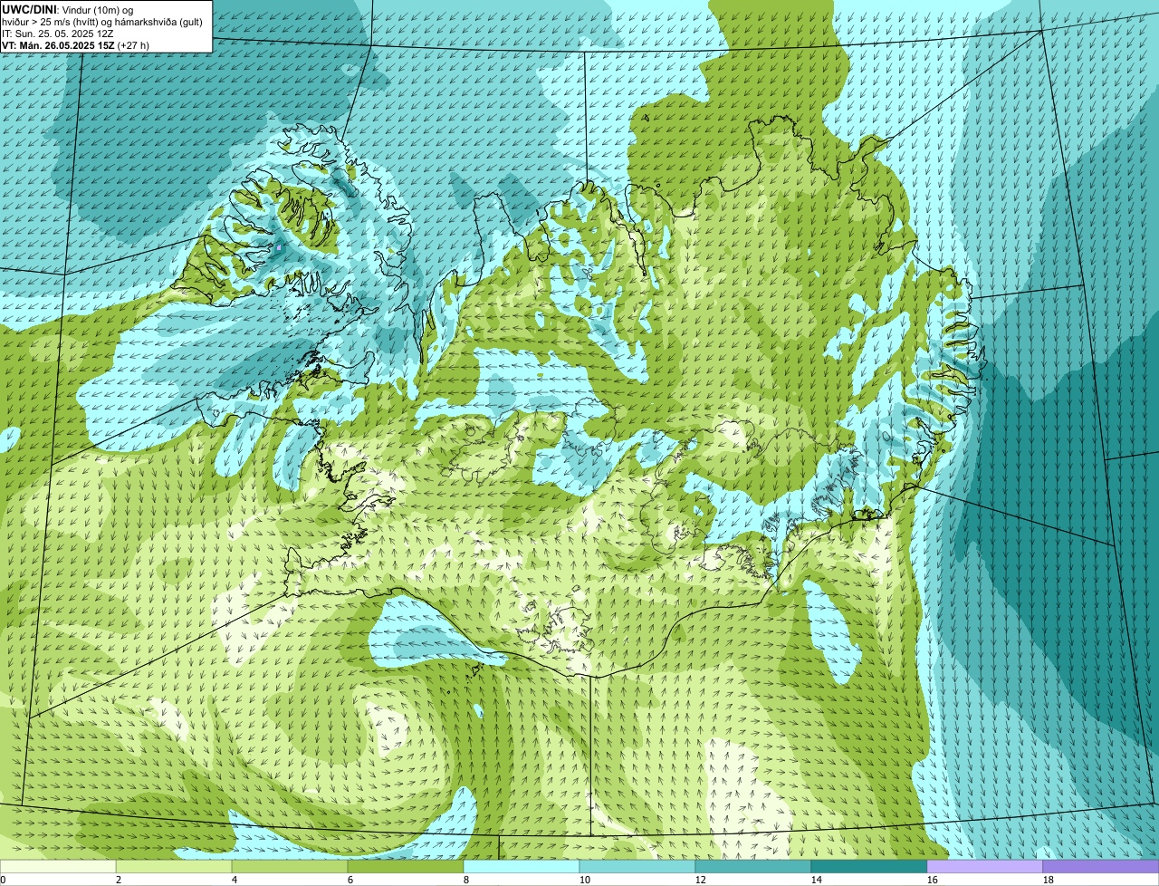Click the 16–18 m/s lavender legend swatch
The width and height of the screenshot is (1159, 886).
pos(985,866)
